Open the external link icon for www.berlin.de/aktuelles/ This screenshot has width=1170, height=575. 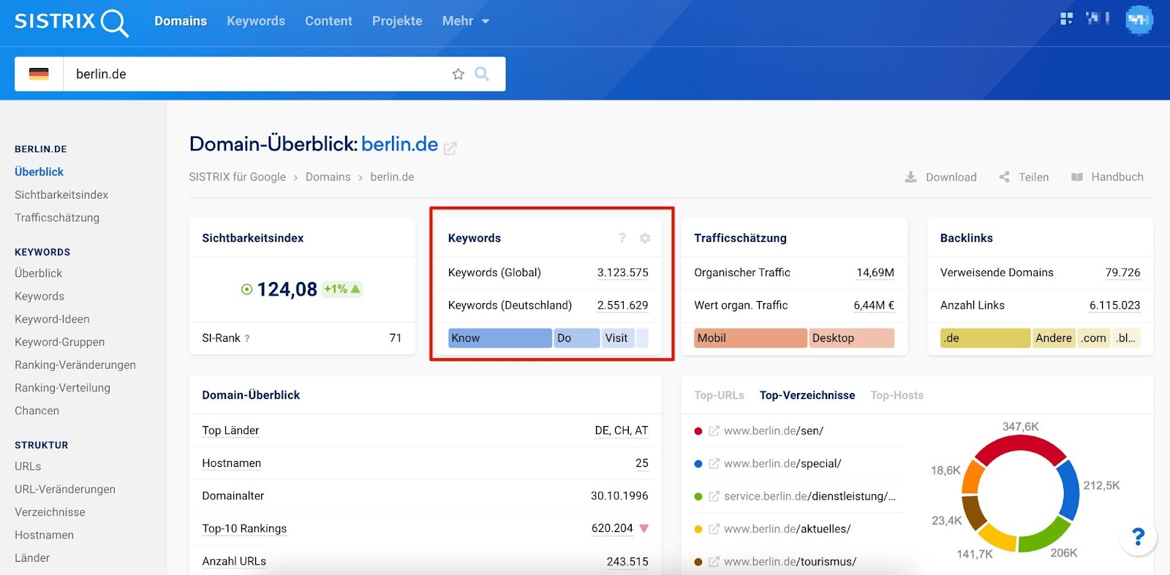tap(714, 529)
